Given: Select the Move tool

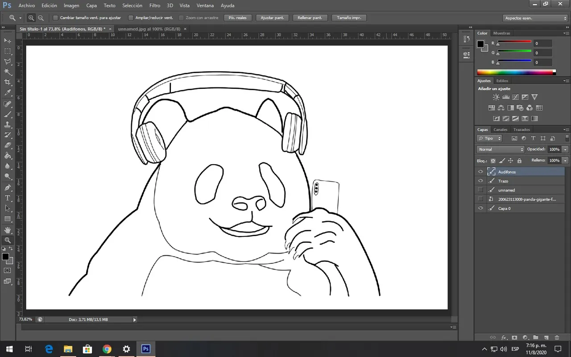Looking at the screenshot, I should 8,41.
